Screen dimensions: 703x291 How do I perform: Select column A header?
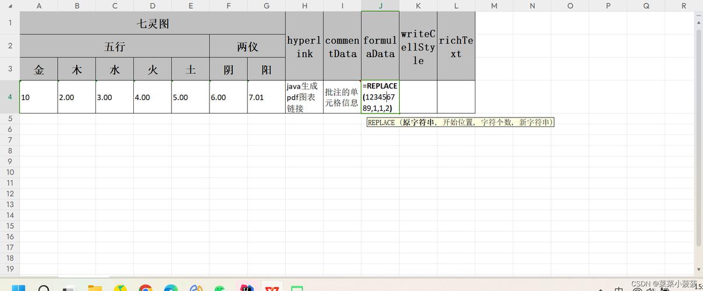pos(38,6)
